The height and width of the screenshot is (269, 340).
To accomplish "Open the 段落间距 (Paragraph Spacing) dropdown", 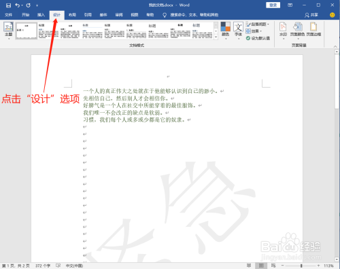I will tap(258, 24).
